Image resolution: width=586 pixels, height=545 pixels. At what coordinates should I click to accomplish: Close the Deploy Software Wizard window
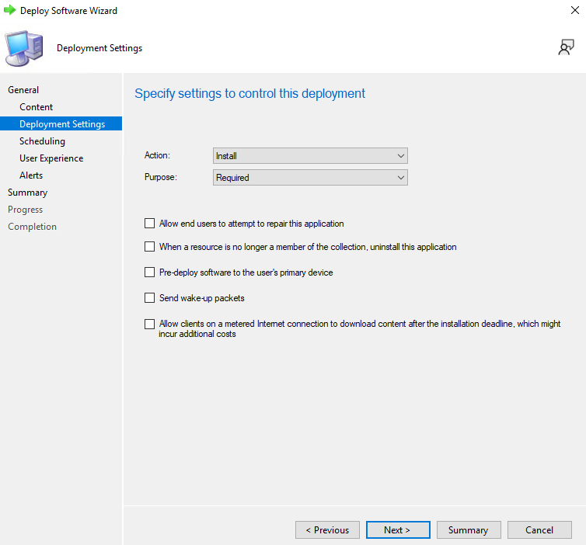click(574, 11)
